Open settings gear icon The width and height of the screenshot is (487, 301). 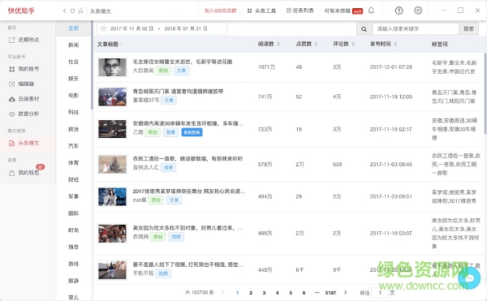click(x=418, y=11)
